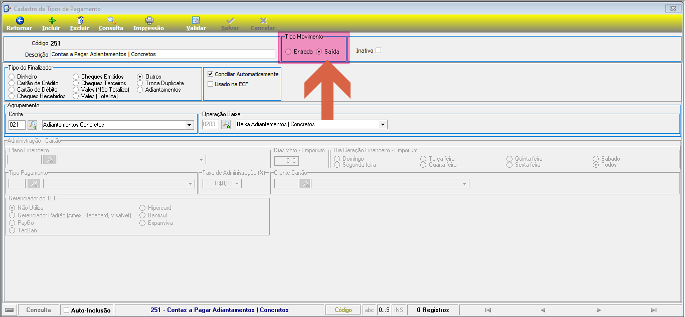The image size is (685, 317).
Task: Go to next record arrow
Action: click(x=599, y=310)
